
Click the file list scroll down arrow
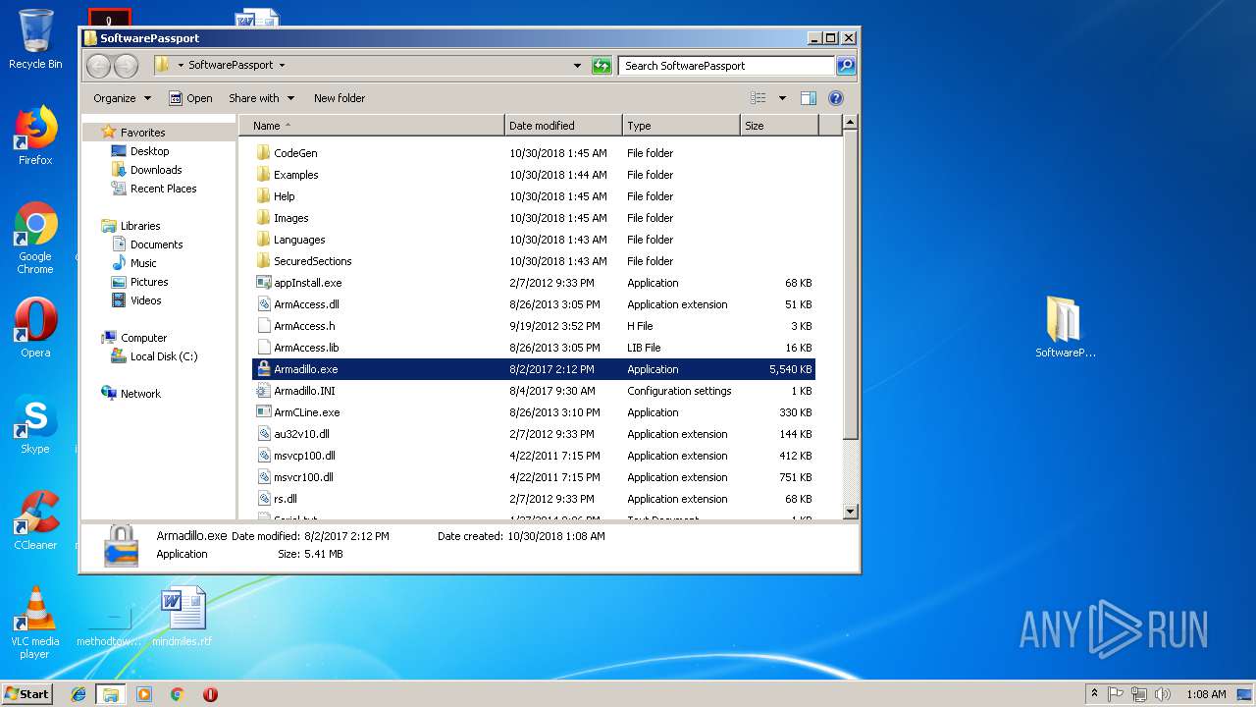point(851,512)
